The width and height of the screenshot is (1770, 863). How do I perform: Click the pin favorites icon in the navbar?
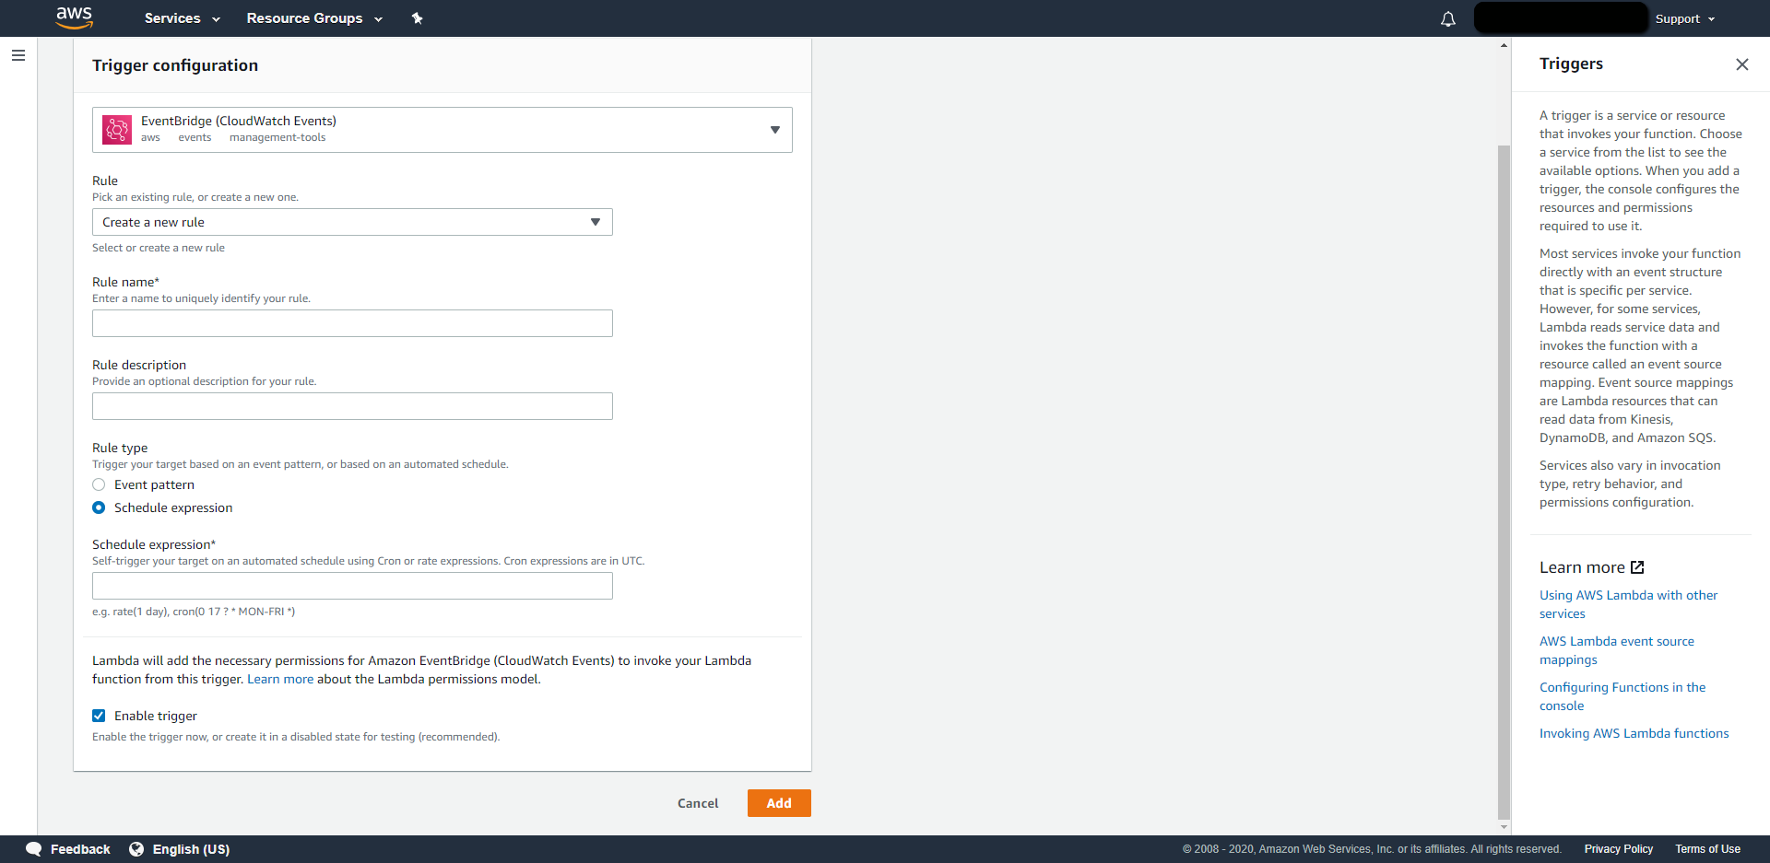418,17
